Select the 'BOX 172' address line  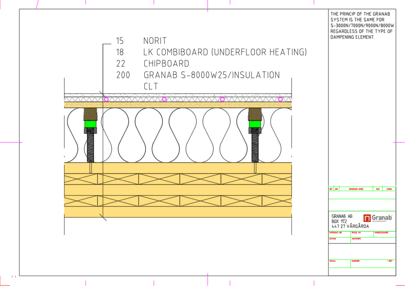[339, 222]
